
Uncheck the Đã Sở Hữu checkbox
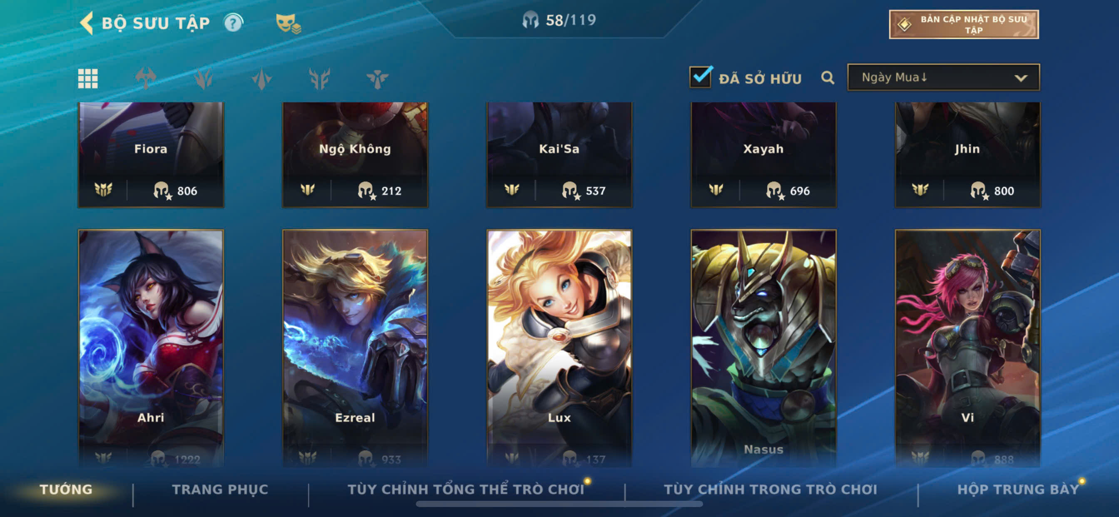[701, 77]
